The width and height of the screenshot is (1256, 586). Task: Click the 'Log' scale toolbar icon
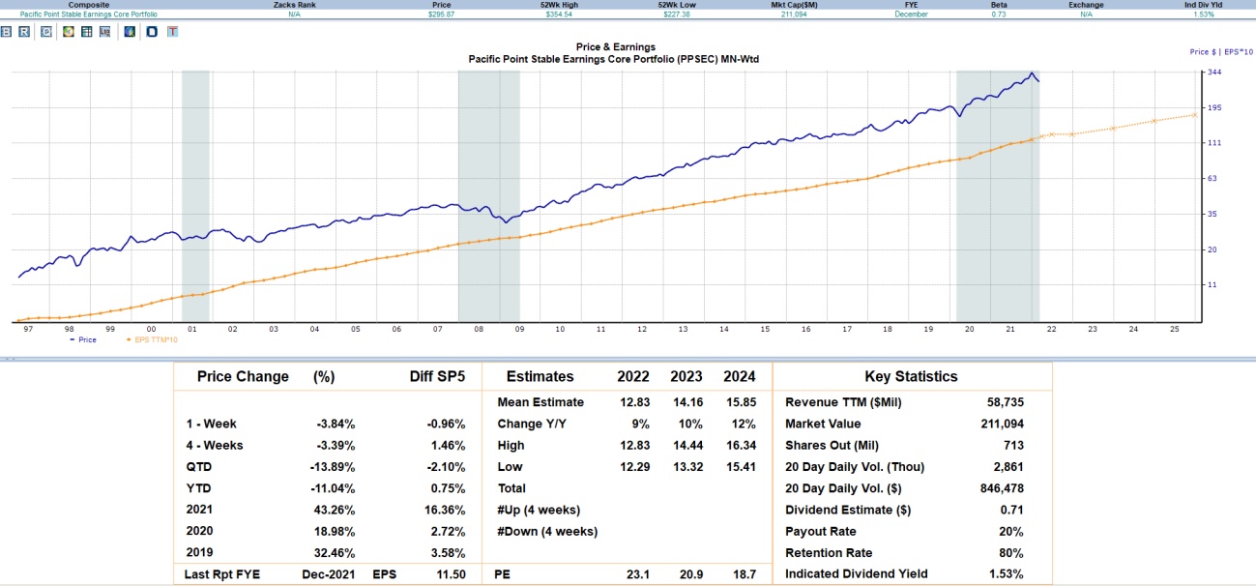coord(104,32)
